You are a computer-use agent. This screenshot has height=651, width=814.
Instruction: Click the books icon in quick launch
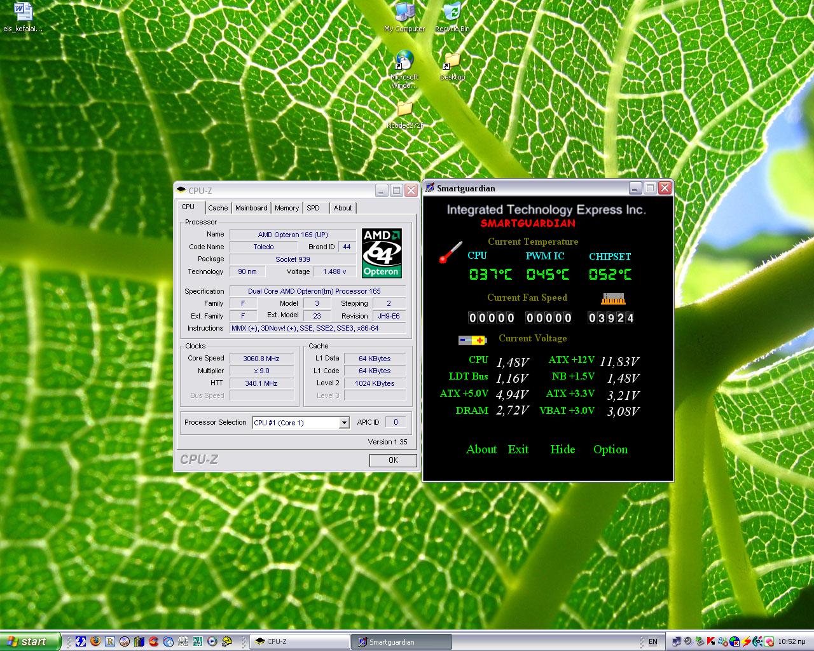click(x=139, y=641)
